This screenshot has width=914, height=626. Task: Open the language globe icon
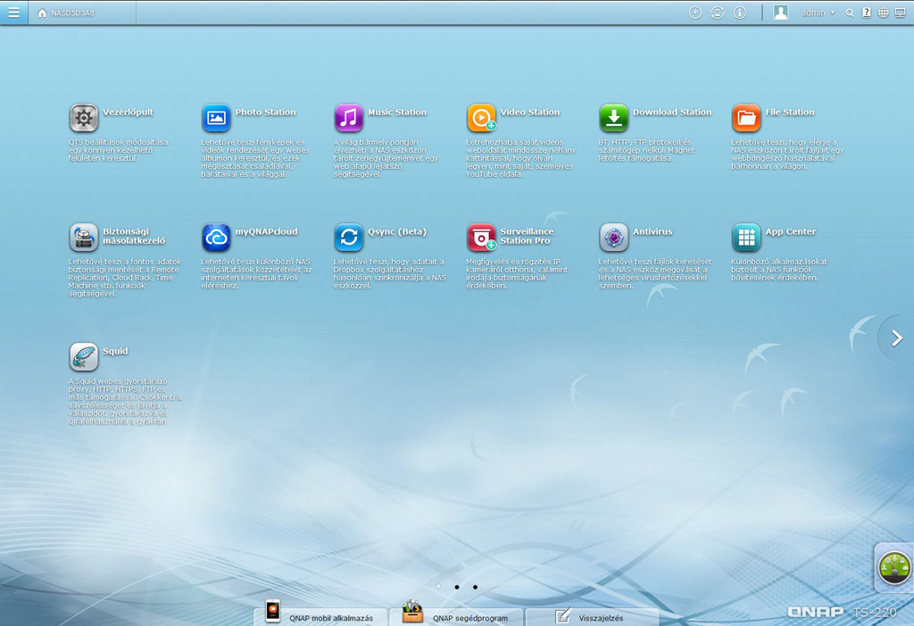[884, 13]
